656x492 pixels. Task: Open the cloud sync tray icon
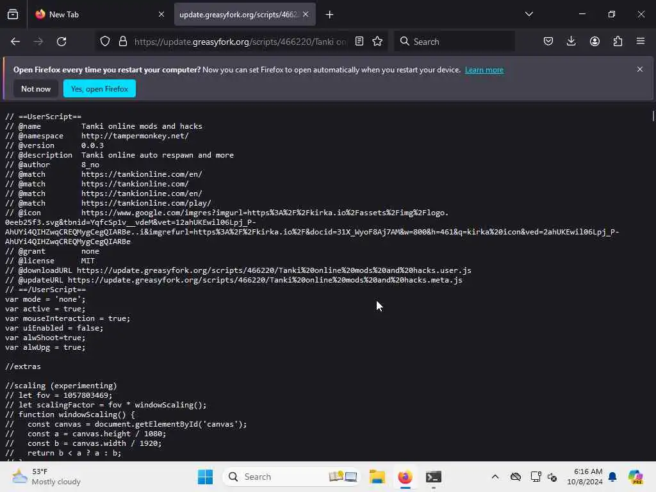[516, 477]
